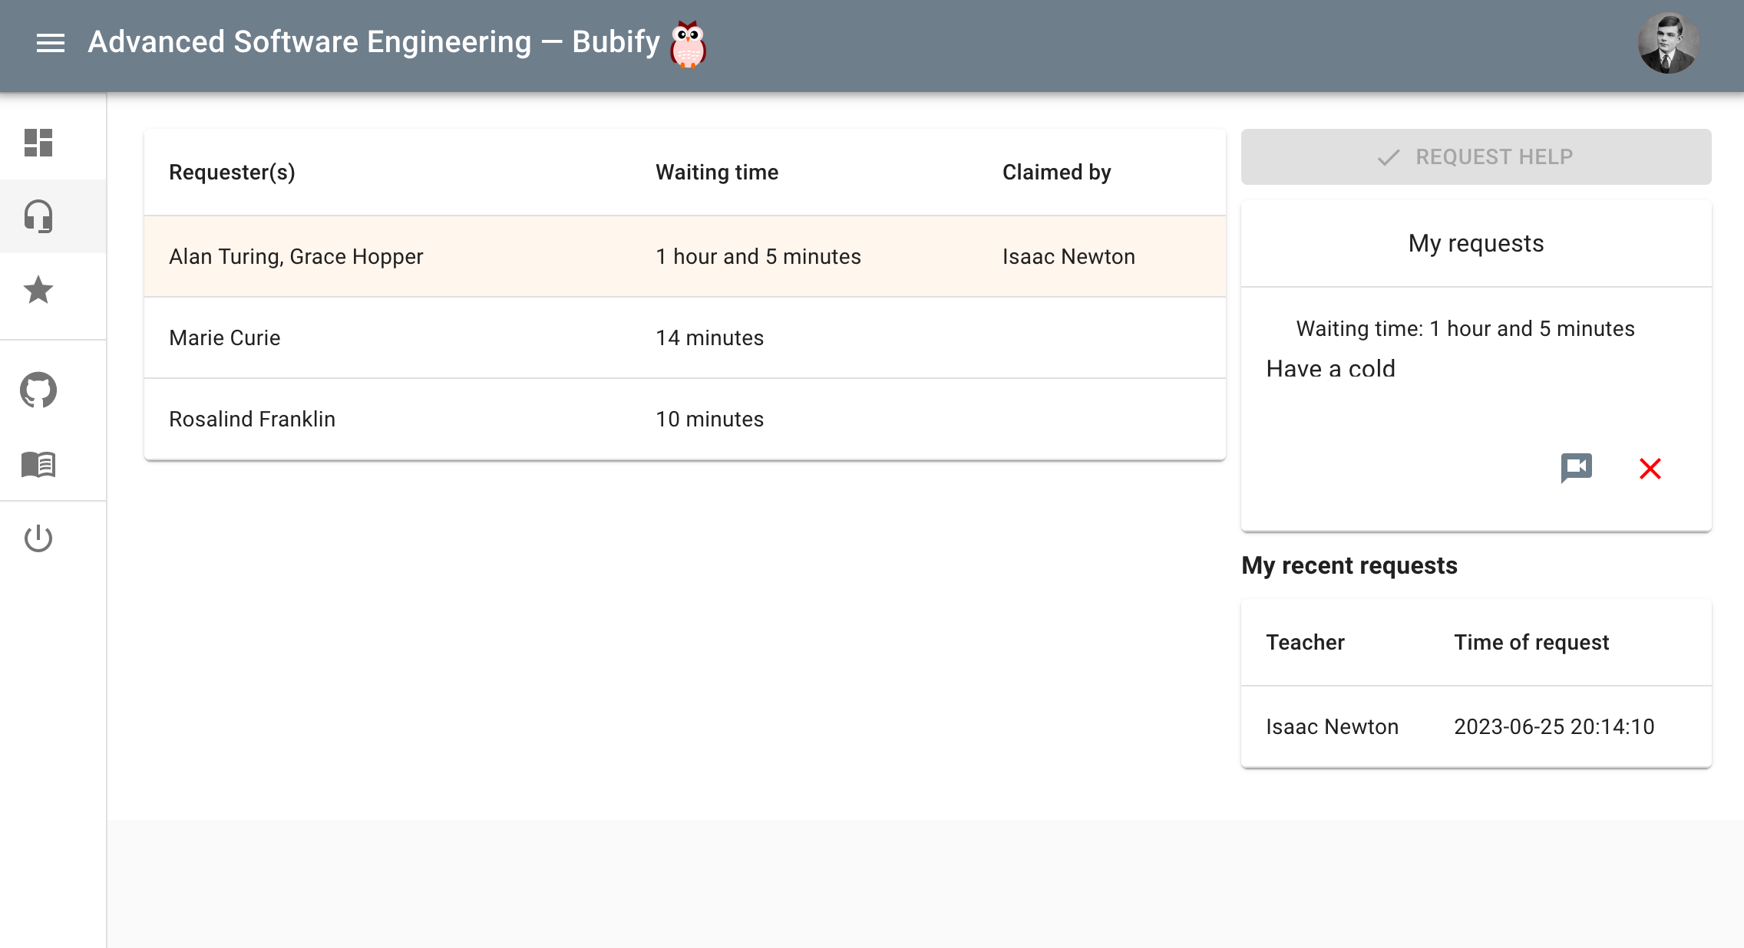Click the Isaac Newton recent request row
Viewport: 1744px width, 948px height.
[x=1475, y=726]
